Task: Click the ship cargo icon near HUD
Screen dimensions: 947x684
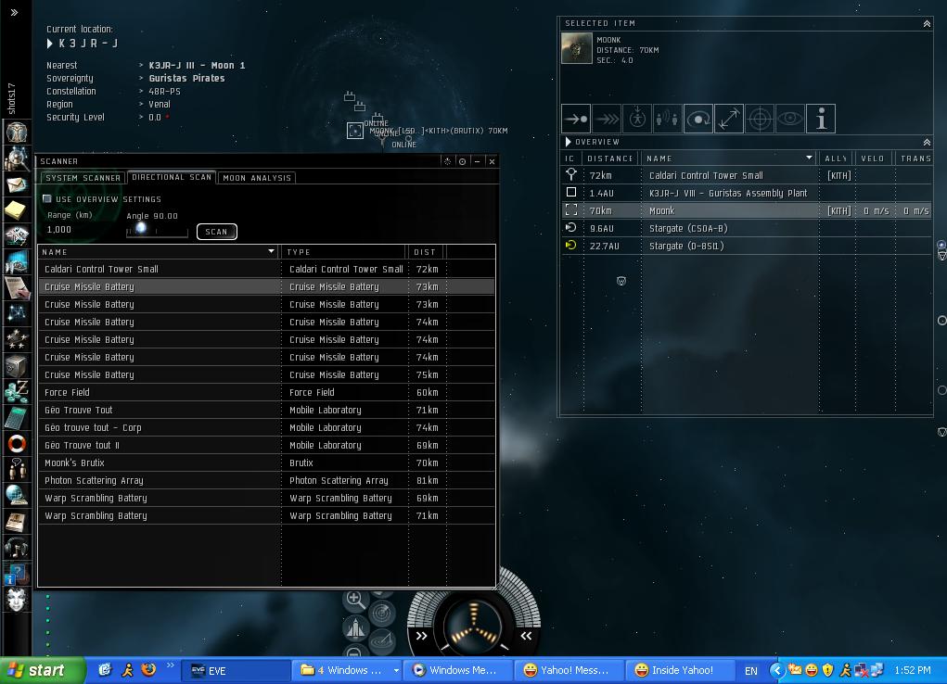Action: [x=355, y=628]
